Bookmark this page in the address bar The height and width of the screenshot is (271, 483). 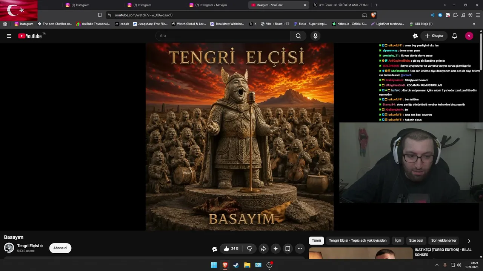pos(100,15)
